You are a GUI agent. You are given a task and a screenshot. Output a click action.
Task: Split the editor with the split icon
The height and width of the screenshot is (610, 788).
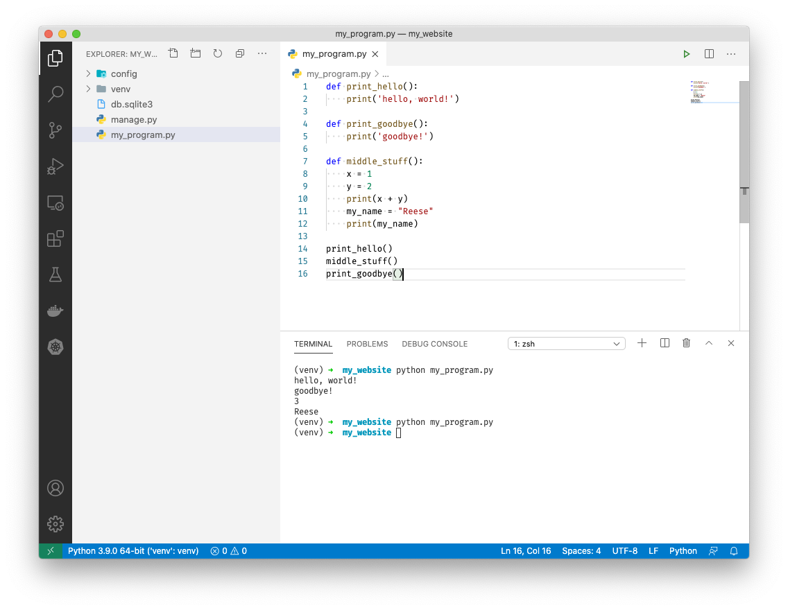(x=708, y=53)
